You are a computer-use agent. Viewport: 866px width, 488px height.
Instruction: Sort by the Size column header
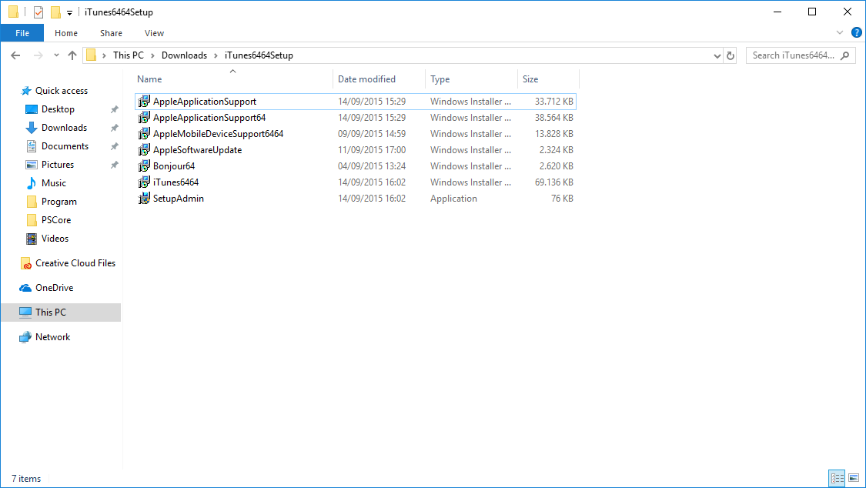(x=548, y=79)
